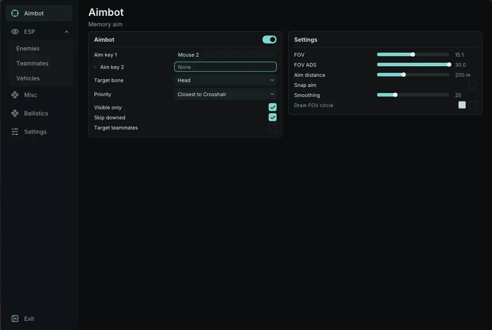Click the Aim key 2 None field
This screenshot has height=330, width=492.
(225, 67)
